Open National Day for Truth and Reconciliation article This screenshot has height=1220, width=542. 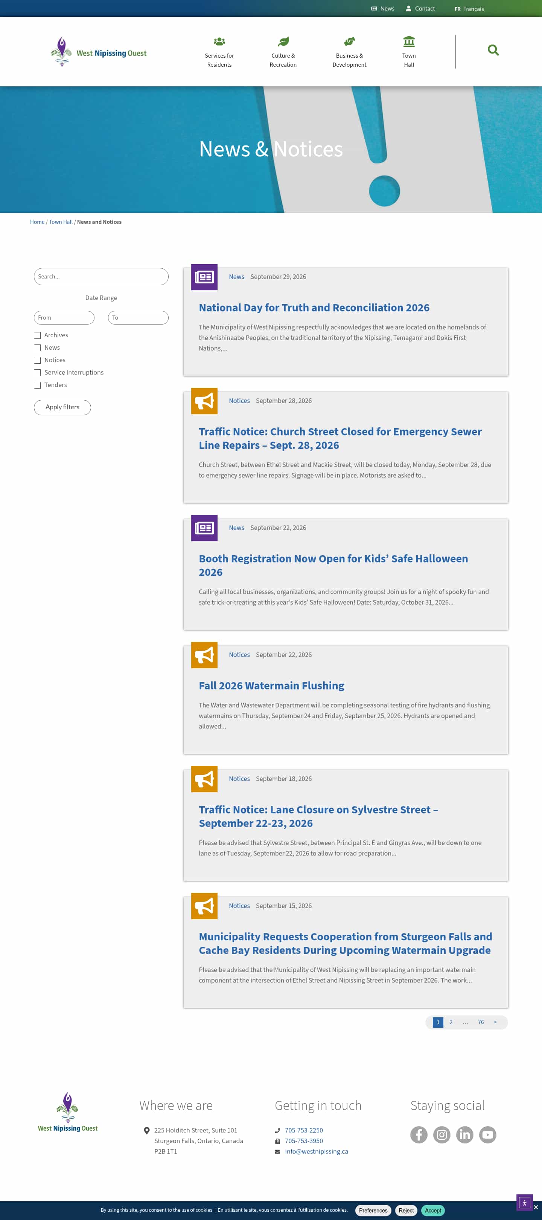click(314, 308)
